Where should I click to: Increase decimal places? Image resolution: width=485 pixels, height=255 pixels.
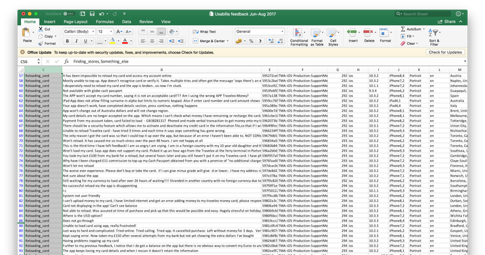click(x=271, y=41)
